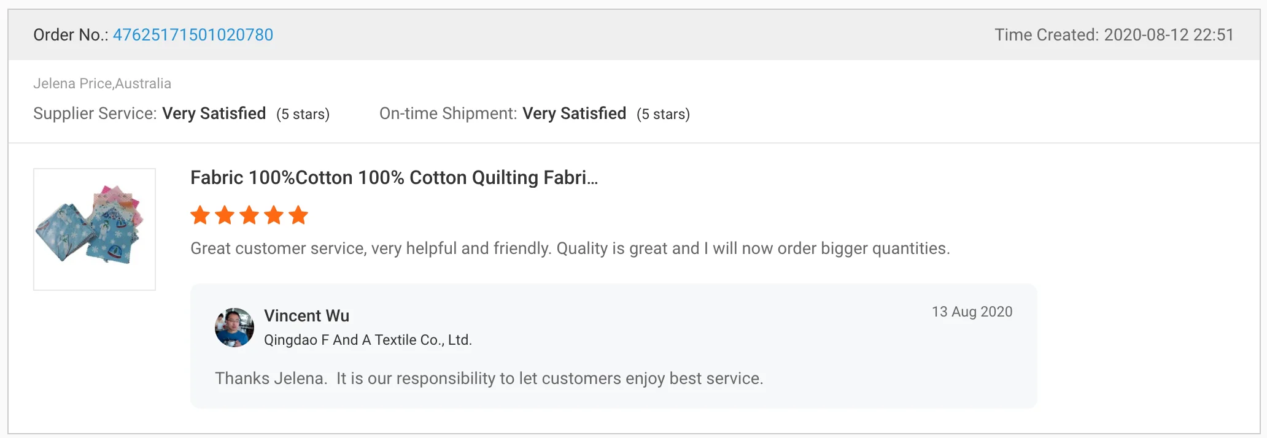Click the customer review text
1267x438 pixels.
570,248
